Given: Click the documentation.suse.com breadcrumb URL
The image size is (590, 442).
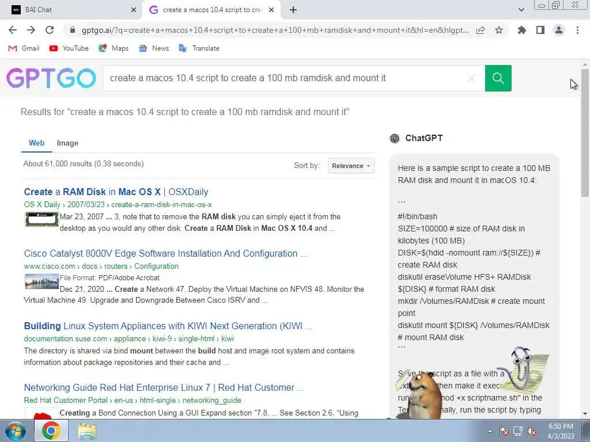Looking at the screenshot, I should click(128, 339).
